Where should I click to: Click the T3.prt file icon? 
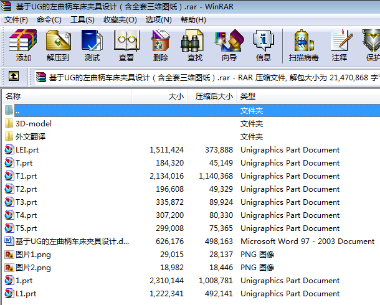[x=9, y=202]
